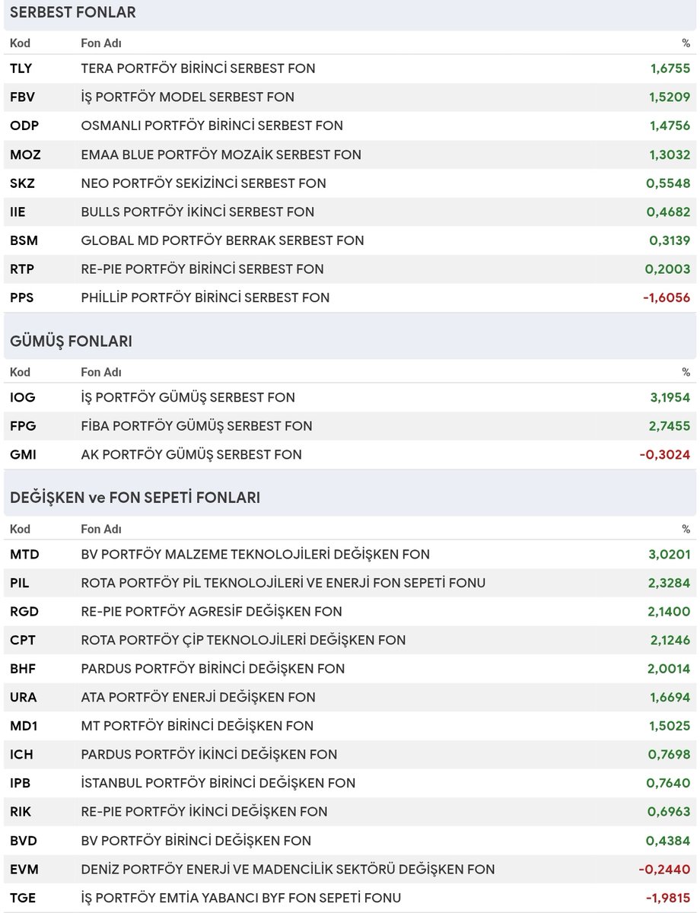Open BULLS PORTFÖY İKİNCİ SERBEST FON
700x913 pixels.
[197, 212]
